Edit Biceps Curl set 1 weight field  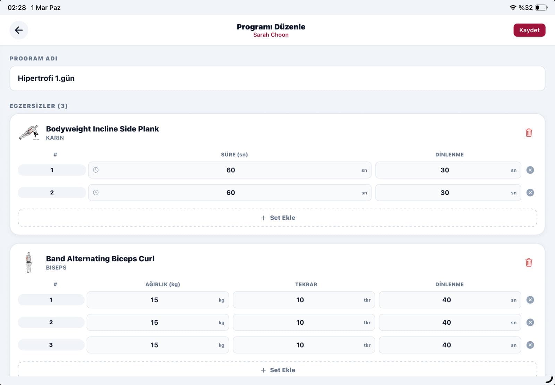154,300
